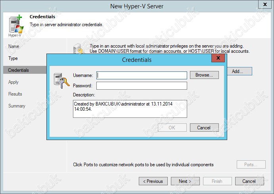Screen dimensions: 274x194
Task: Click the Finish button in the wizard
Action: tap(217, 181)
